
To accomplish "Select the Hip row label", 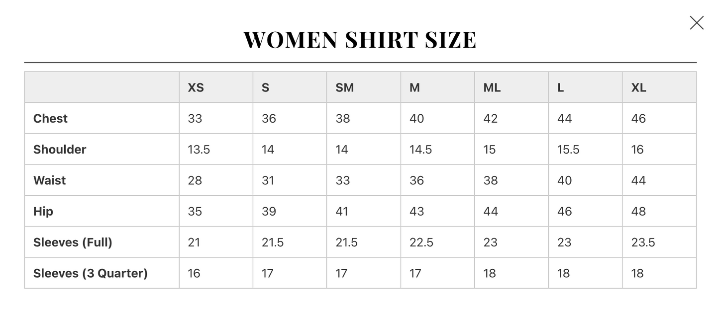I will pos(43,211).
